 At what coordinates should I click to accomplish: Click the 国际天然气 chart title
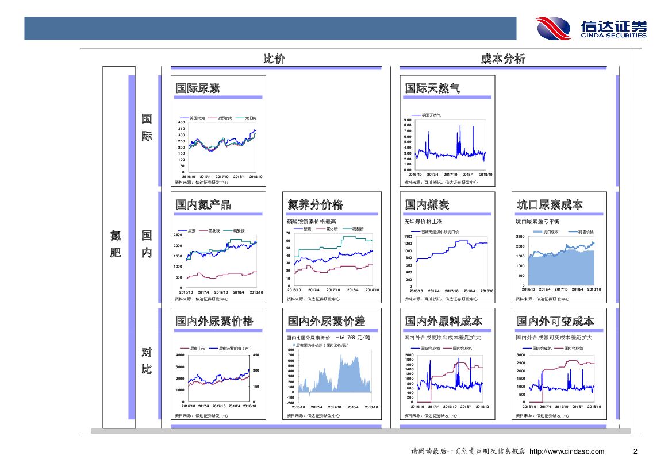[432, 88]
